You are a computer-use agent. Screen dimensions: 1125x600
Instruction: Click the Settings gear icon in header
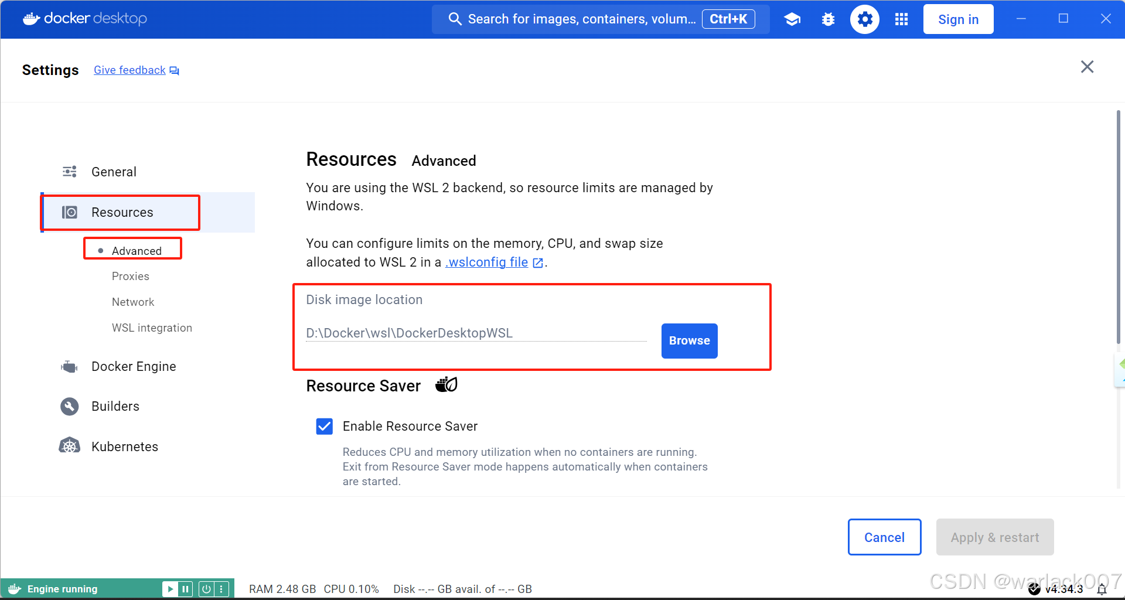pos(865,19)
